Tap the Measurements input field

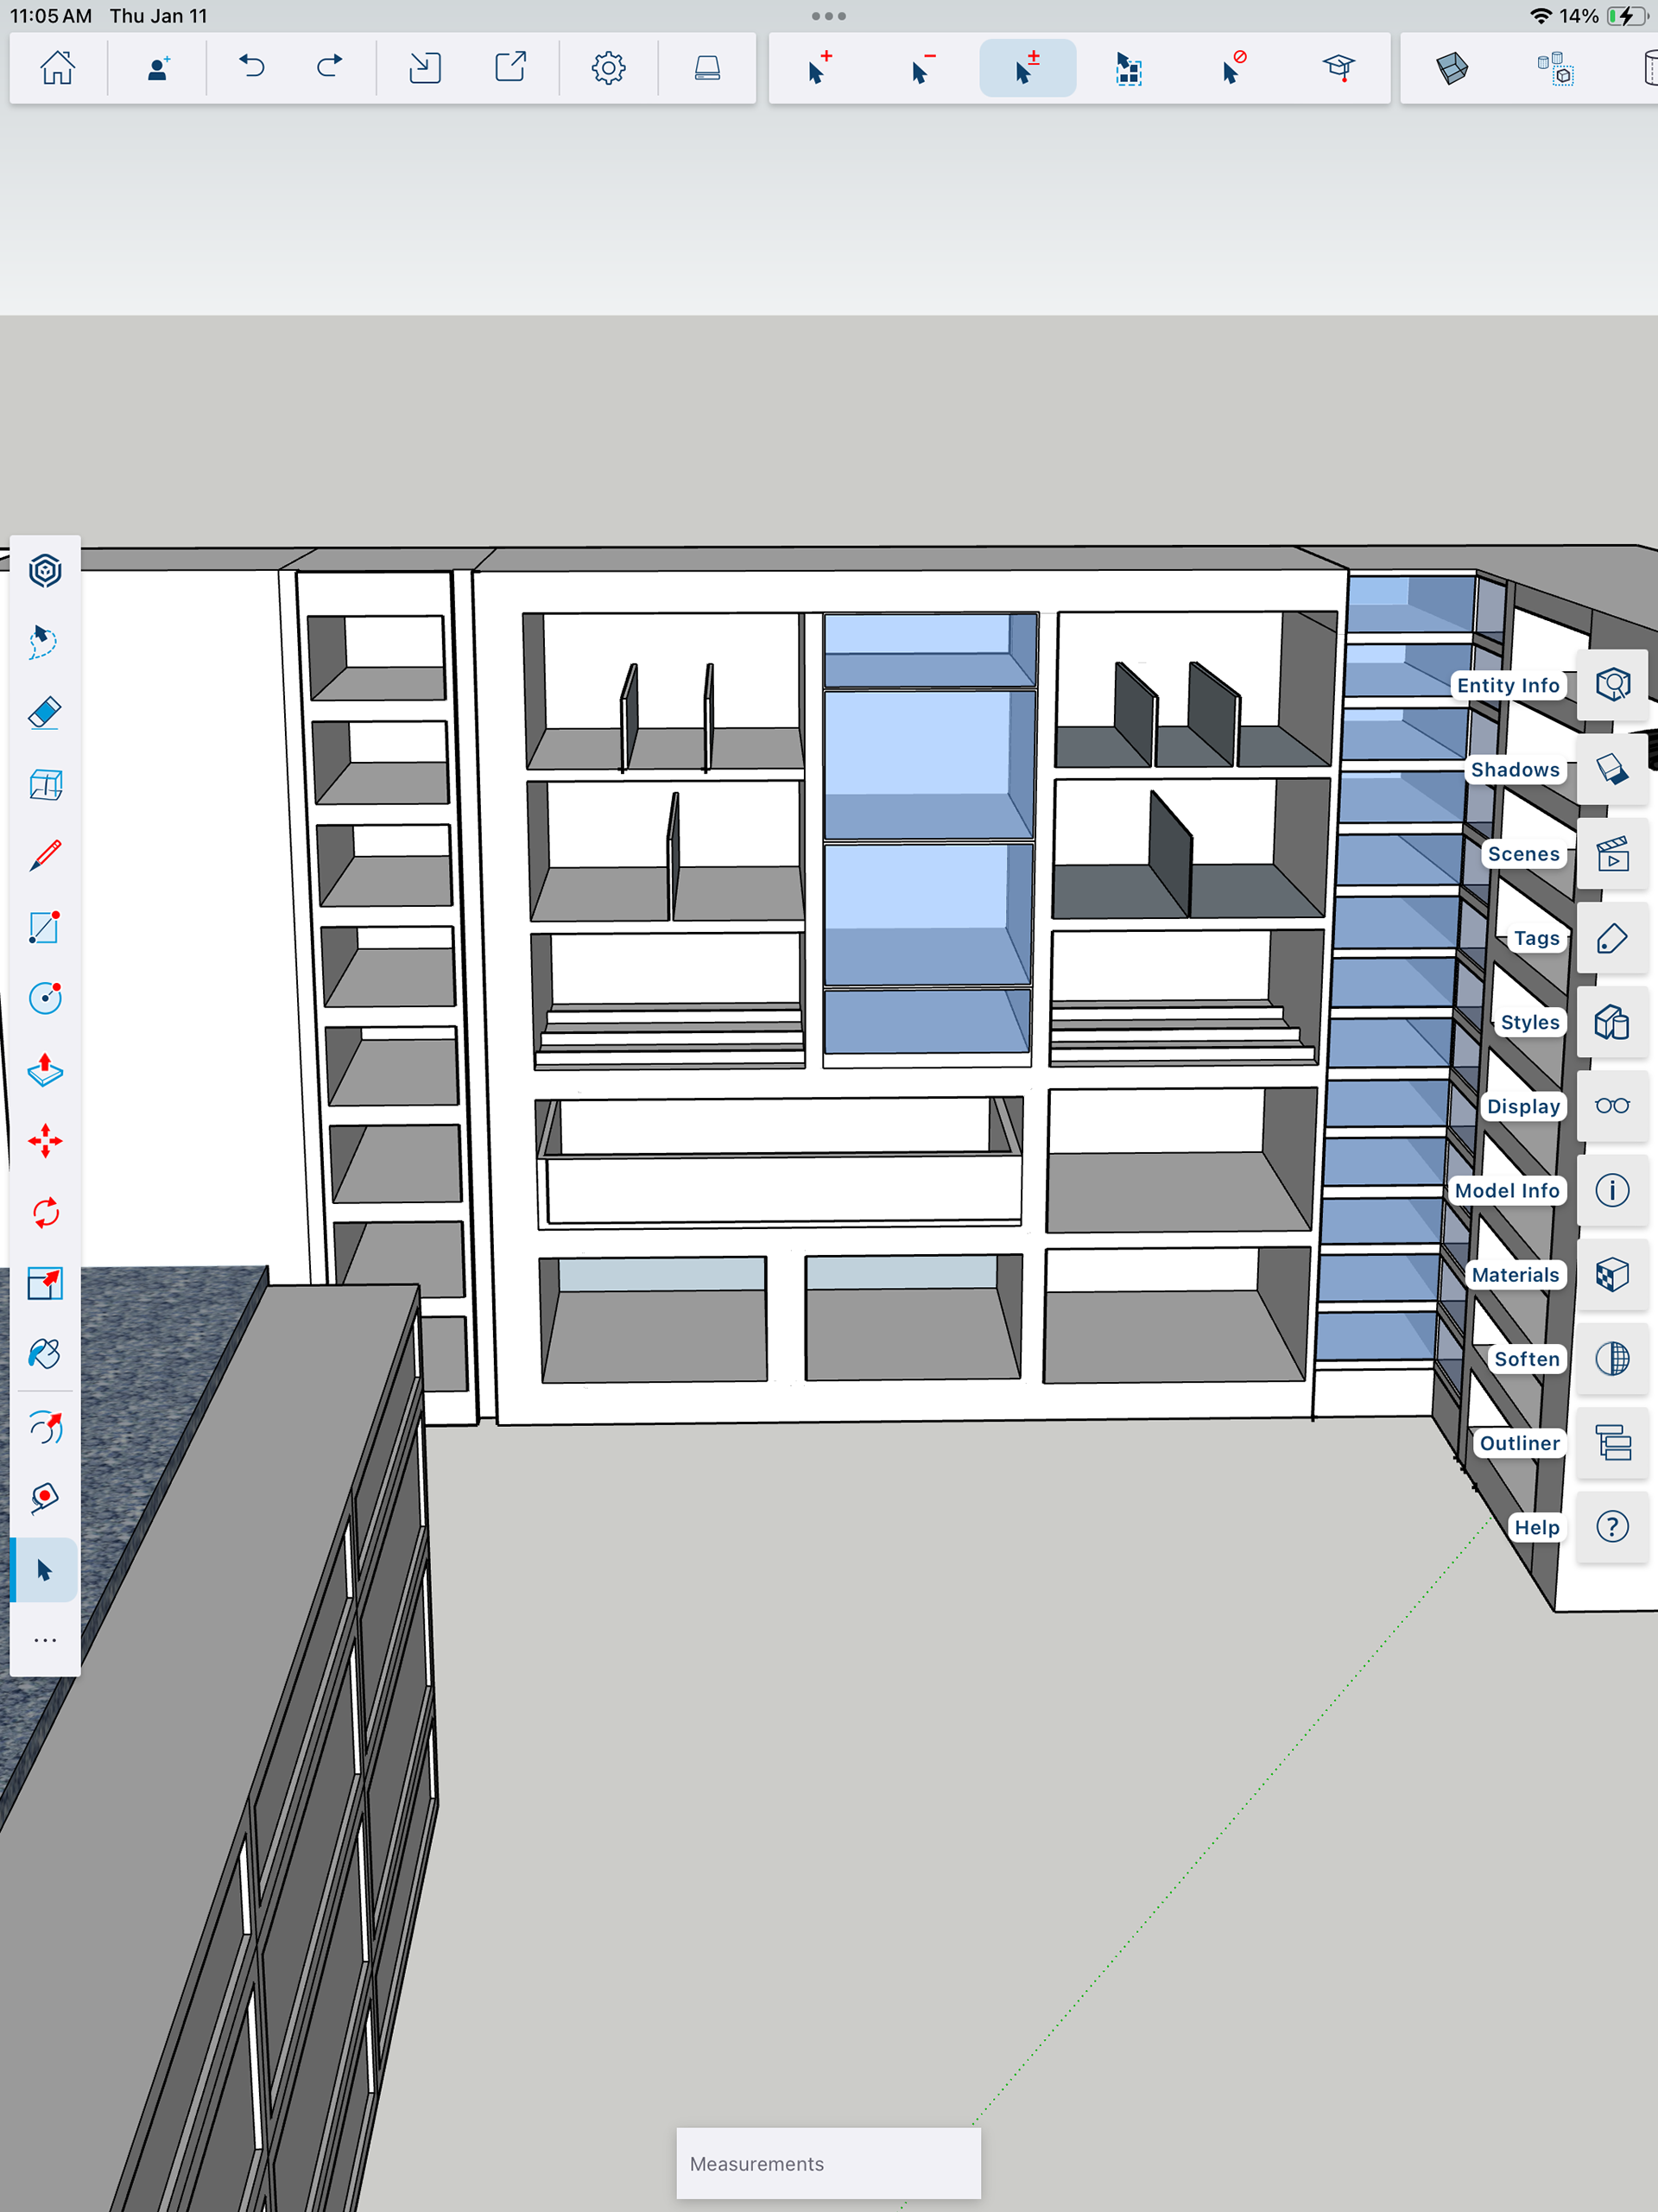828,2163
